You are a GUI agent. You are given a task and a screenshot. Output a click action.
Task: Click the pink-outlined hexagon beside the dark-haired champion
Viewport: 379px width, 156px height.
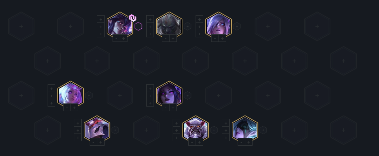click(138, 26)
